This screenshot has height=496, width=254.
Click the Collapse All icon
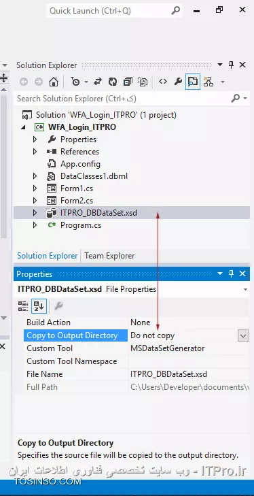[128, 82]
